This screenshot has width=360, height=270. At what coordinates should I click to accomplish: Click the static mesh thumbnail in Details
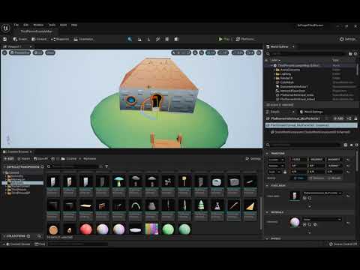(295, 196)
